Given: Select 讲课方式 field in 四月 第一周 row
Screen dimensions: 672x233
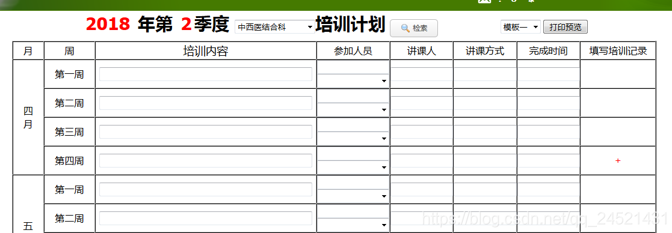Looking at the screenshot, I should [x=485, y=74].
